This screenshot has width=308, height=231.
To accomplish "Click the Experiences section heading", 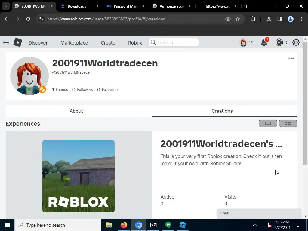I will pyautogui.click(x=23, y=124).
